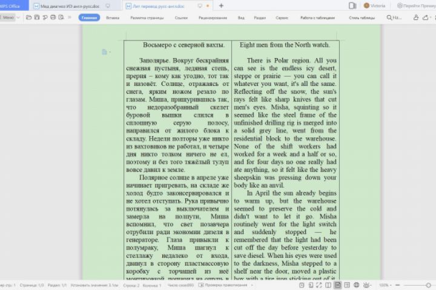Click the reading mode icon in the status bar

pos(328,285)
